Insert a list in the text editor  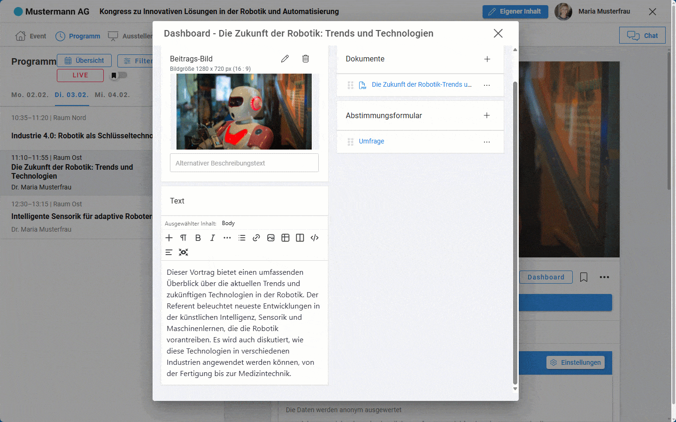(x=242, y=238)
